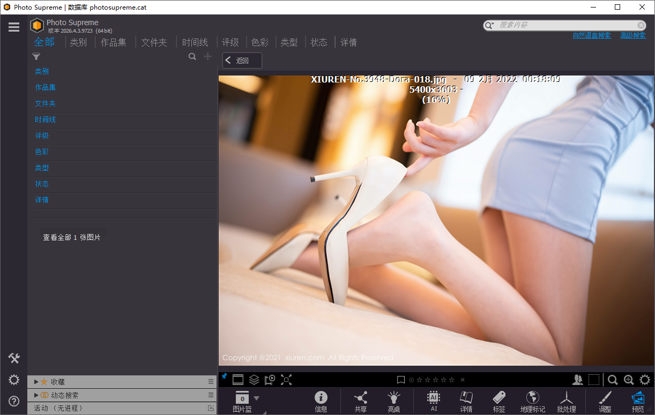Switch to the 时间线 tab

click(x=195, y=42)
